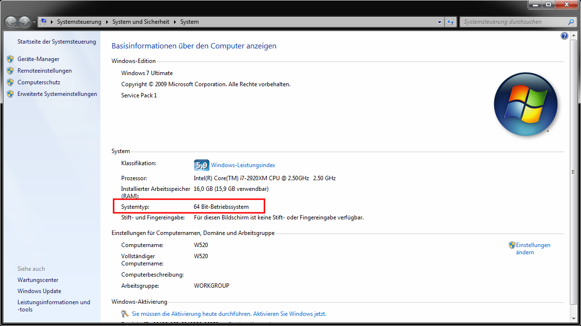Click the Vollständiger Computername value W520
581x326 pixels.
(x=201, y=256)
